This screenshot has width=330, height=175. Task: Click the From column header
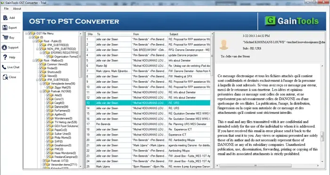149,34
